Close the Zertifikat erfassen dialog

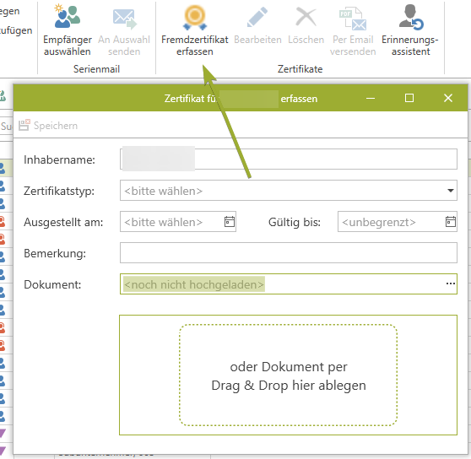448,98
